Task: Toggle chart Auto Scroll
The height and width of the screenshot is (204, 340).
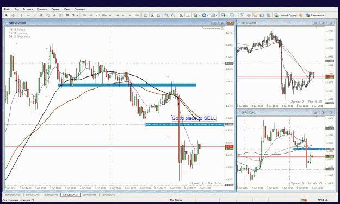Action: 181,15
